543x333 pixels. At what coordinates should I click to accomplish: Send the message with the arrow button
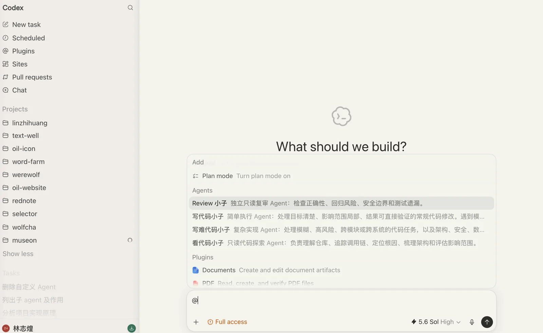pyautogui.click(x=487, y=322)
